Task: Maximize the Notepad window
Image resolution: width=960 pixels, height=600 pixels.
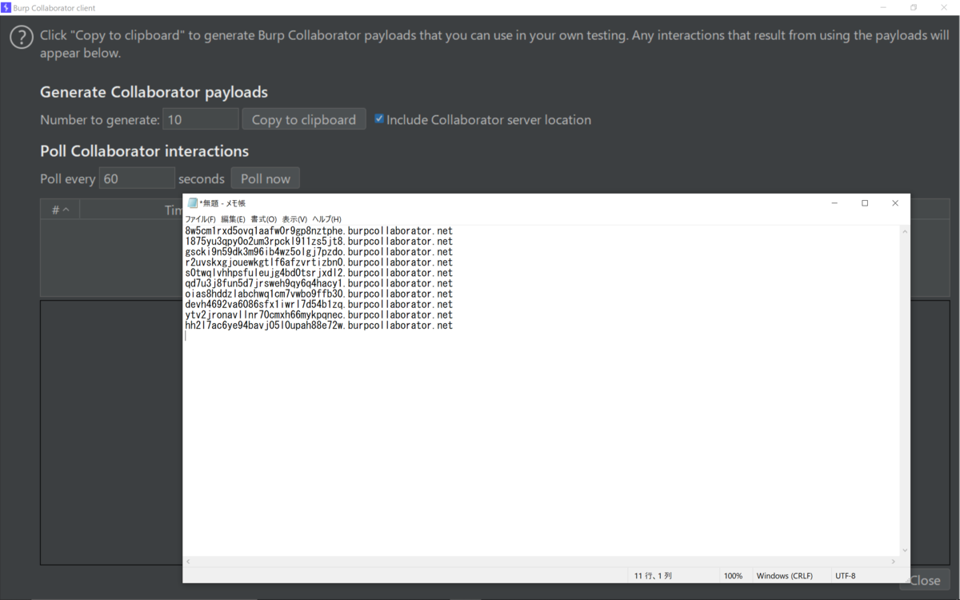Action: (x=865, y=203)
